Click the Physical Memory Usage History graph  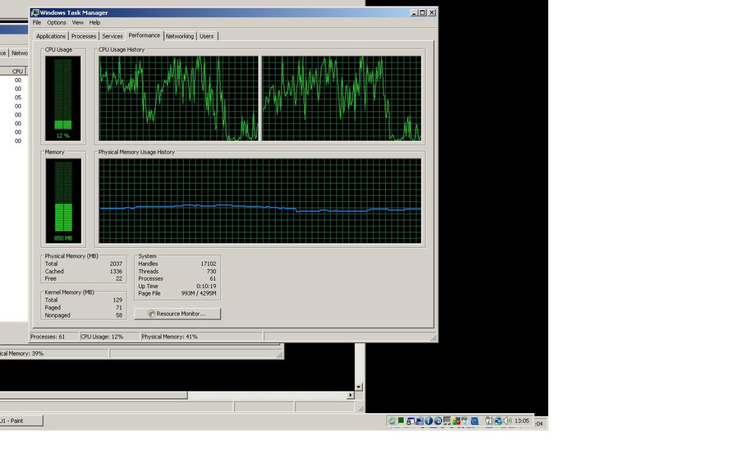[x=260, y=201]
